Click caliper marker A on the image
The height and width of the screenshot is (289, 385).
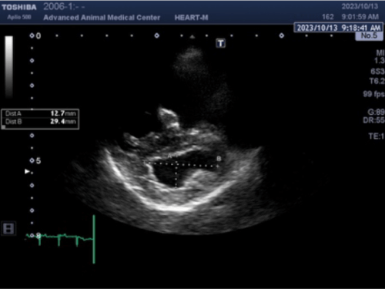(169, 156)
